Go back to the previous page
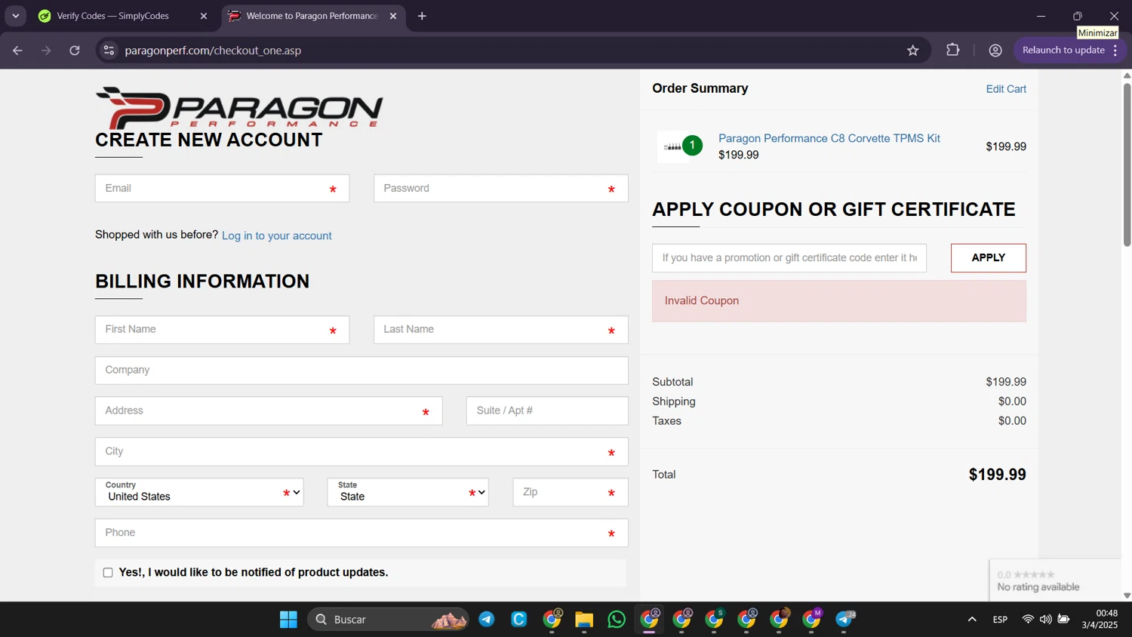 click(x=17, y=51)
